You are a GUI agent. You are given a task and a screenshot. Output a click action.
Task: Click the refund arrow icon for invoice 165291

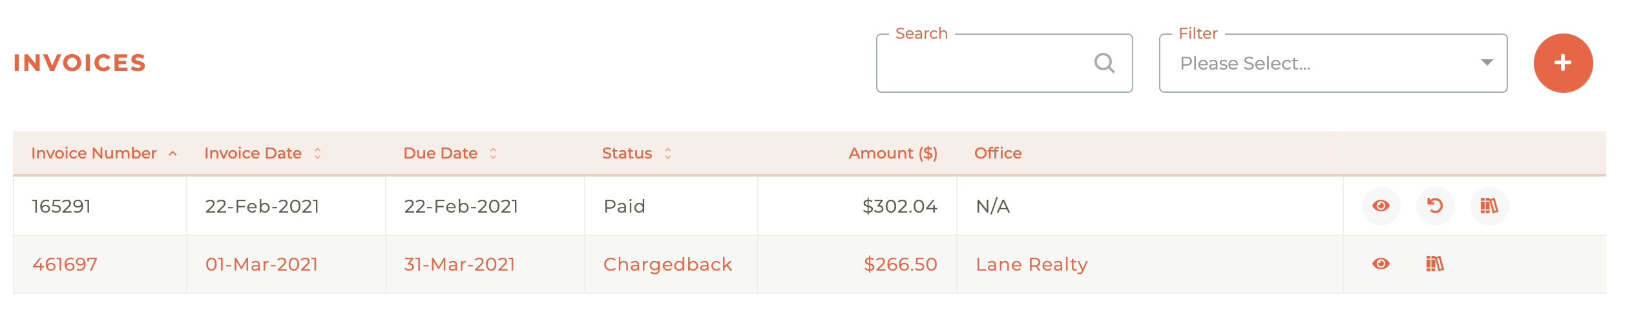tap(1435, 206)
